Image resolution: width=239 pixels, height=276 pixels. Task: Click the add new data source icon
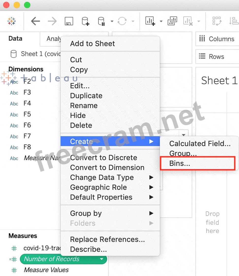point(85,21)
